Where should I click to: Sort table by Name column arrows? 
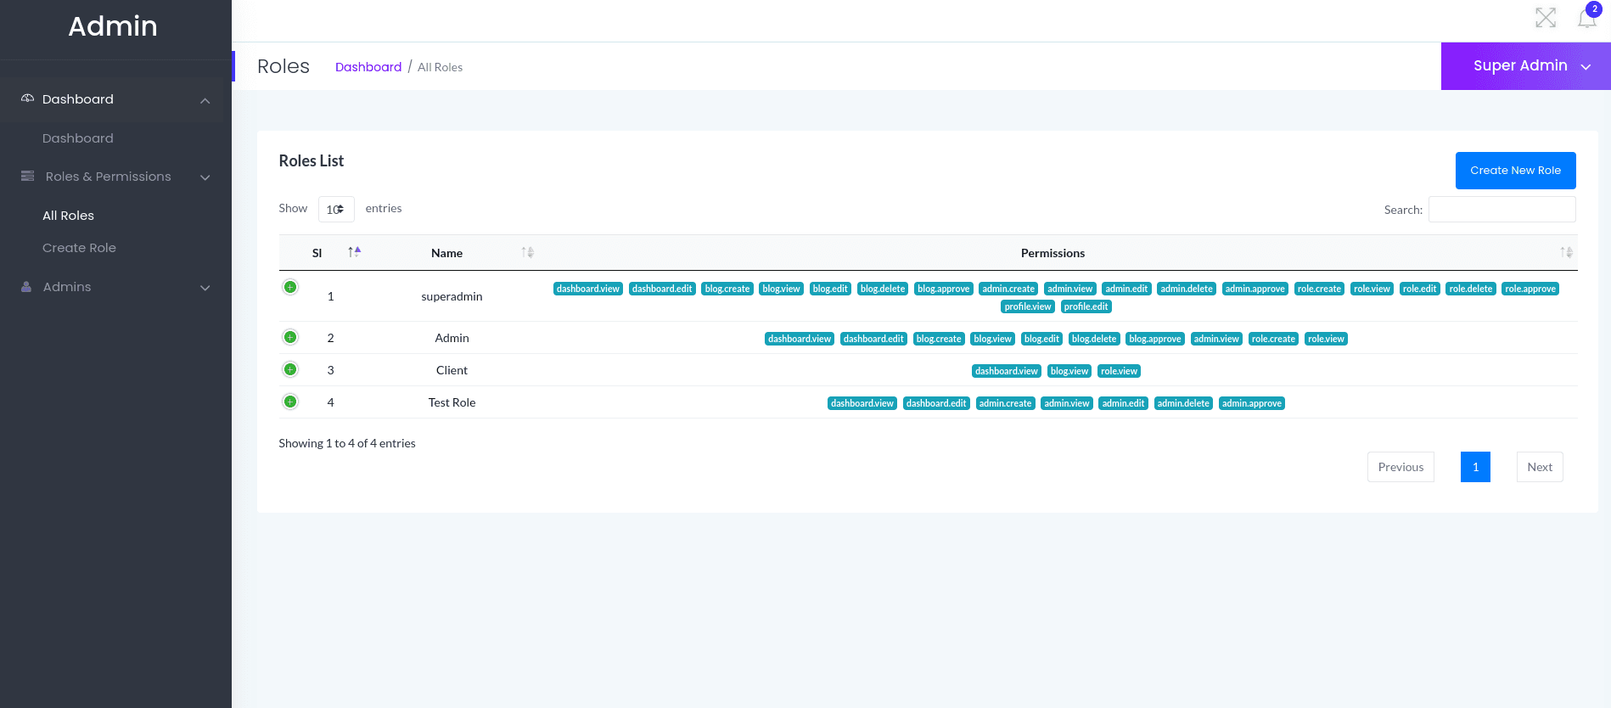(528, 252)
